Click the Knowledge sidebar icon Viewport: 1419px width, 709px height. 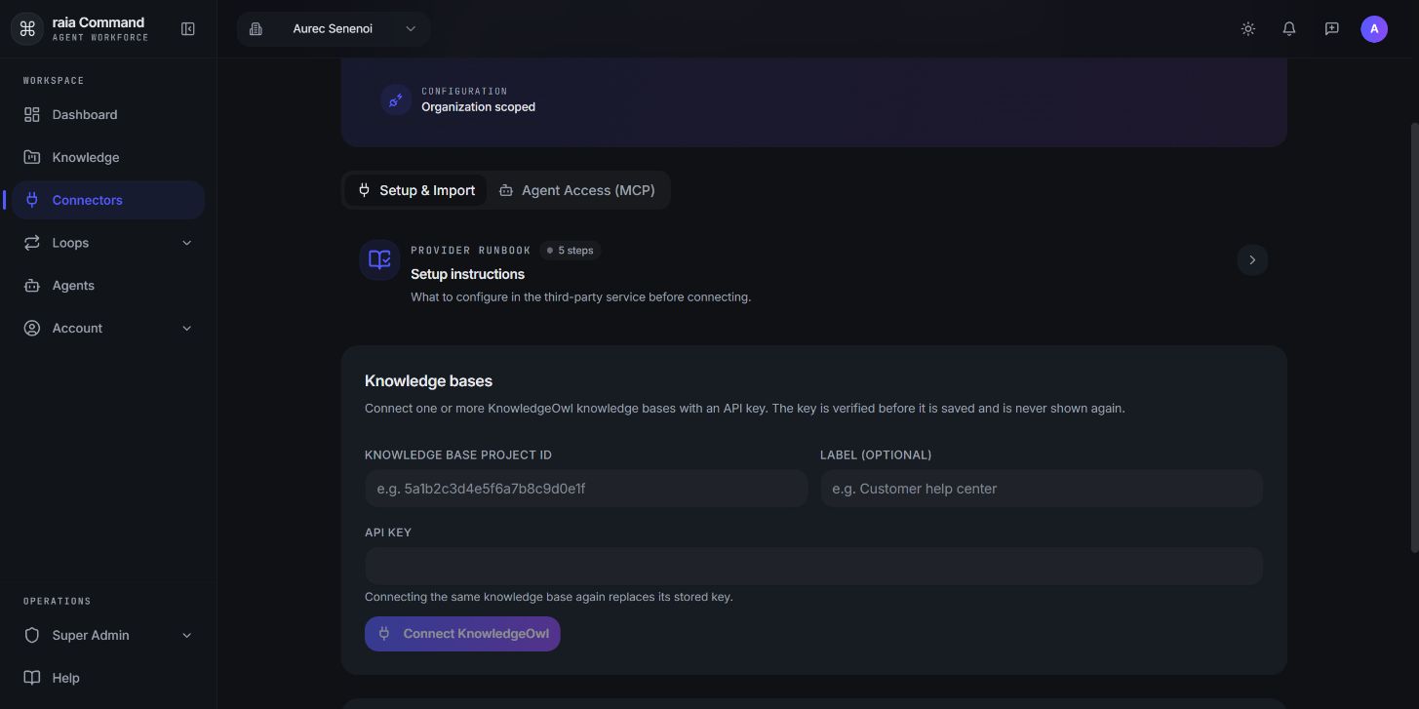(x=32, y=157)
